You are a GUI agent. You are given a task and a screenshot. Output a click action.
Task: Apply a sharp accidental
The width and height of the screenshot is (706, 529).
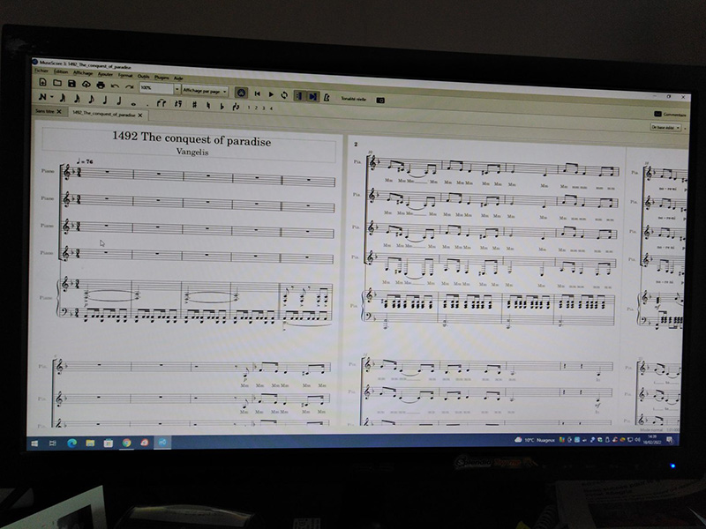pos(194,105)
